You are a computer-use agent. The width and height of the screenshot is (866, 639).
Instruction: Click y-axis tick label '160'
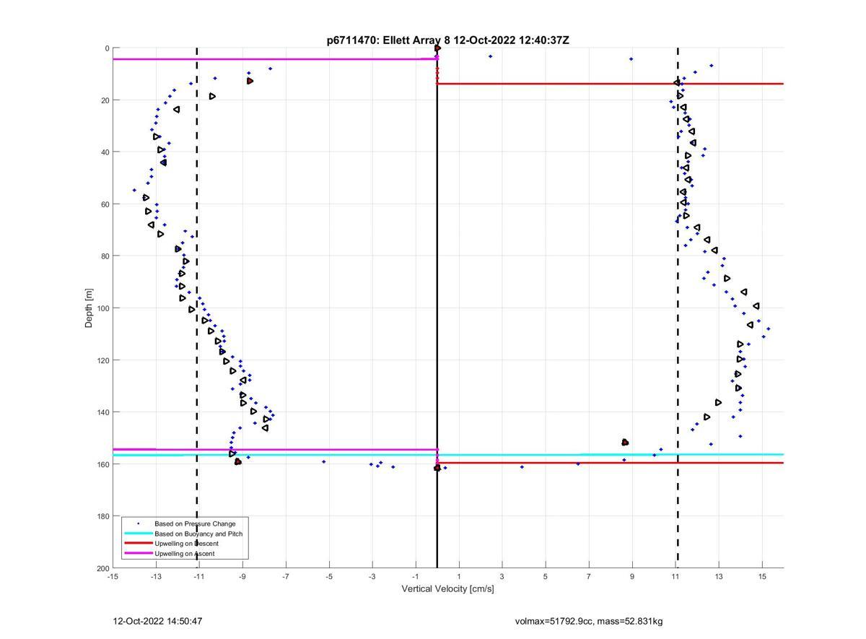[x=102, y=464]
